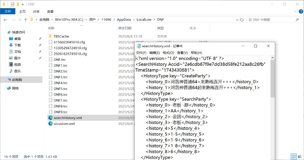Expand the Explorer ribbon chevron
This screenshot has height=160, width=304.
pos(295,12)
